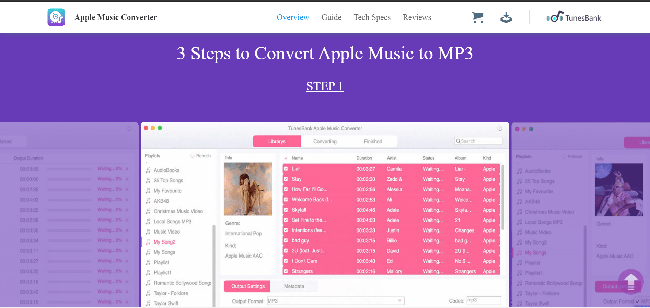This screenshot has height=308, width=650.
Task: Go to the Overview page section
Action: (x=293, y=17)
